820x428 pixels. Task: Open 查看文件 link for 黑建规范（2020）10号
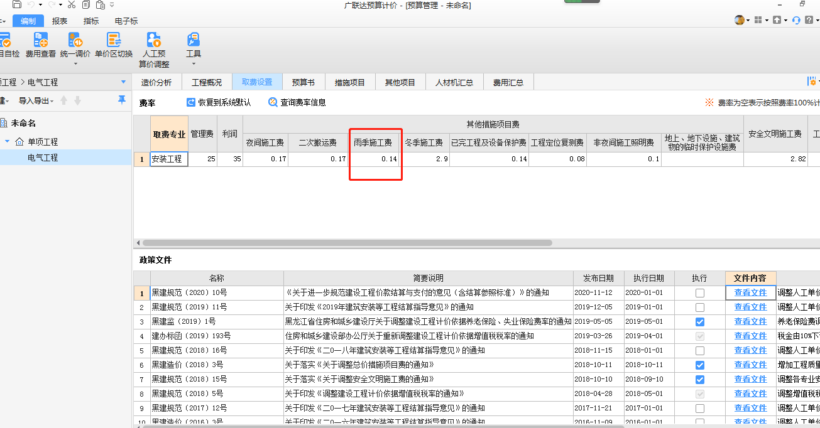[x=751, y=292]
